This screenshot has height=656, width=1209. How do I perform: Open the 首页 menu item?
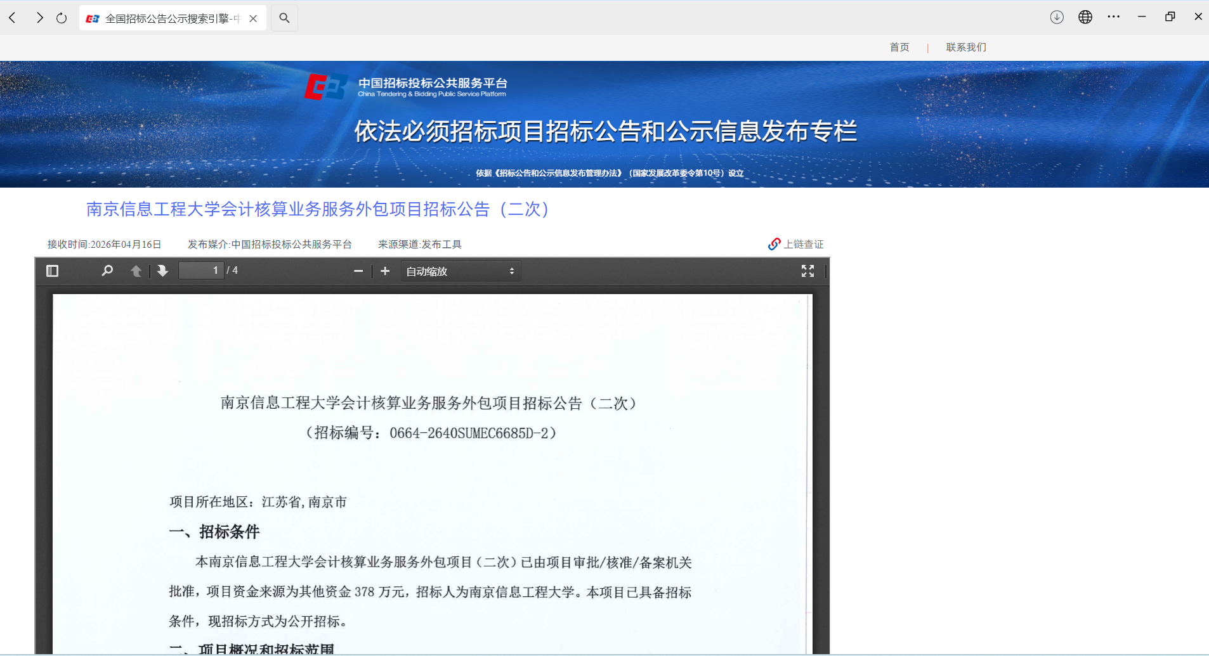899,48
